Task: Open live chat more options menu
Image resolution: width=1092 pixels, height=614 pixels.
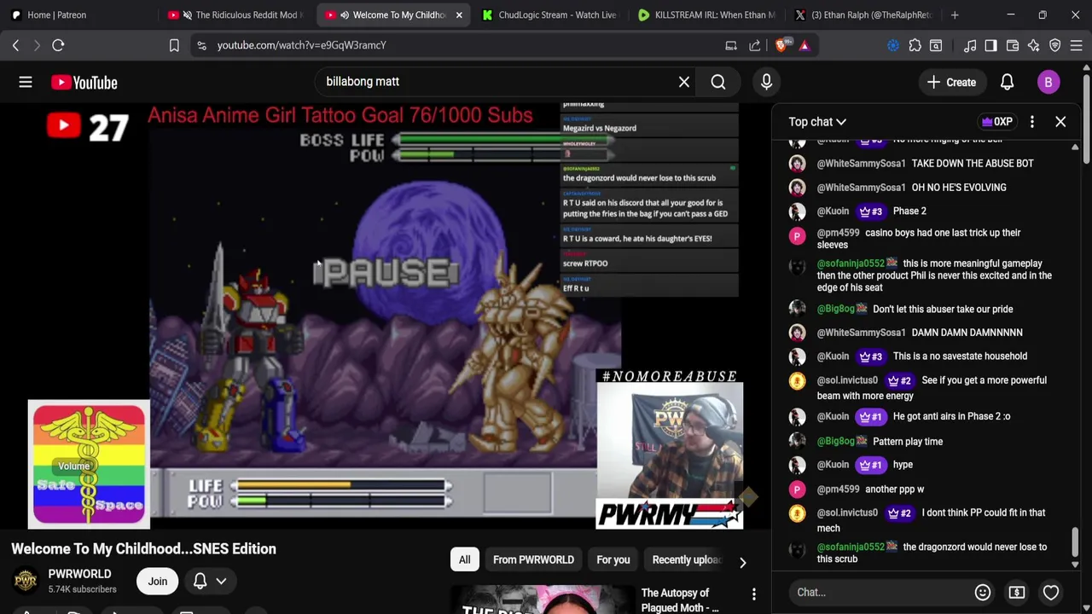Action: coord(1031,122)
